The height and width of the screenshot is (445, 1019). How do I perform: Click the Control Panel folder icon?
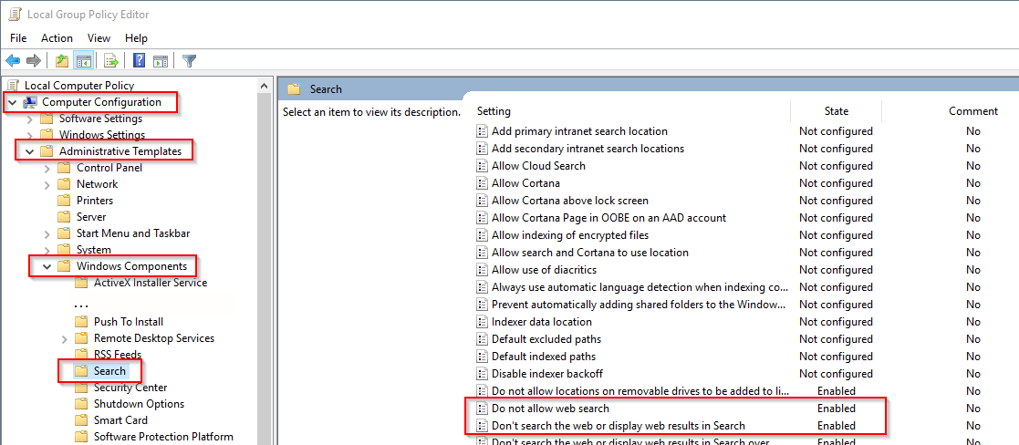tap(63, 168)
